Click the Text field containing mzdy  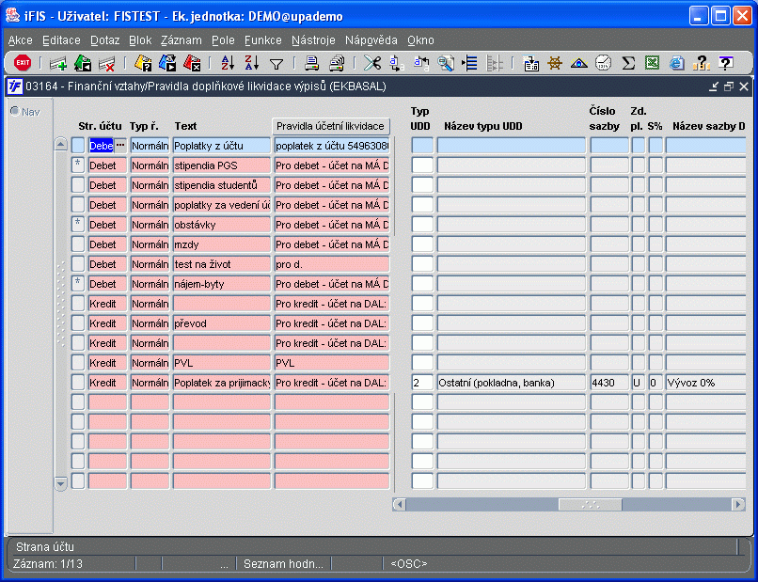221,244
